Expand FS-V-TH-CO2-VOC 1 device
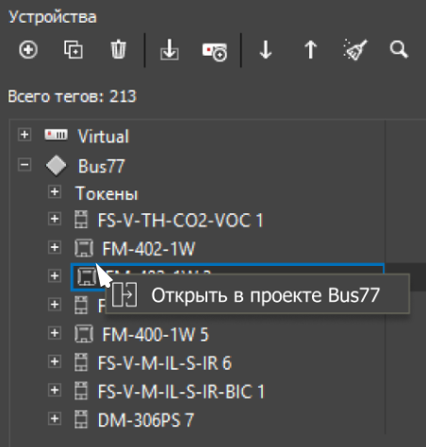The width and height of the screenshot is (426, 447). 55,219
